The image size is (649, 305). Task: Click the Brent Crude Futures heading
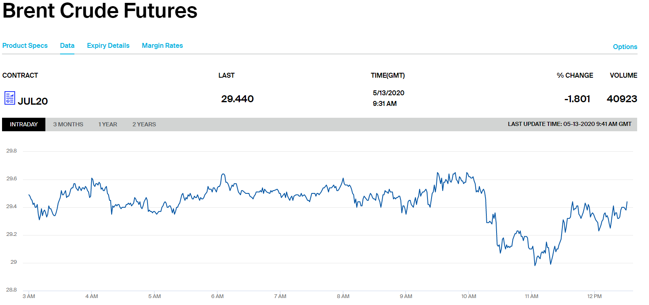point(100,11)
